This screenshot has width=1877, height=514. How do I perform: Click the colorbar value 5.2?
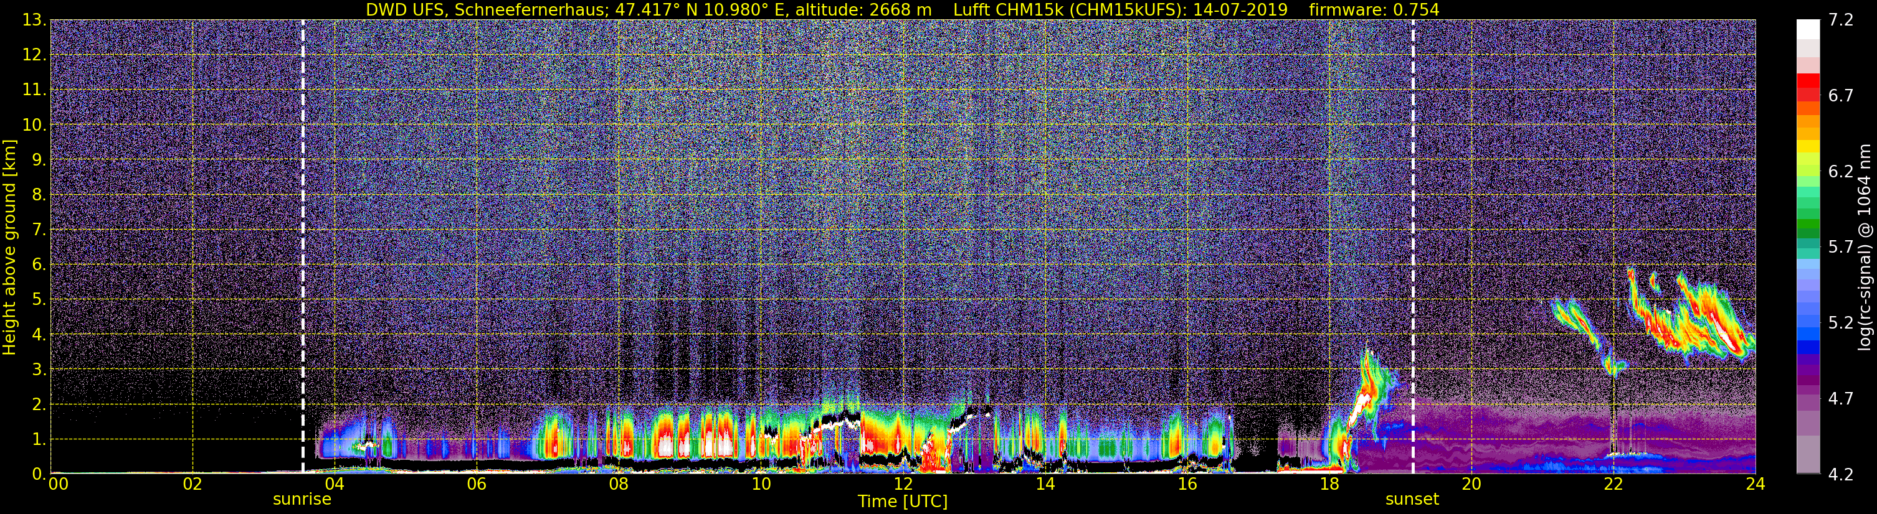pyautogui.click(x=1841, y=323)
